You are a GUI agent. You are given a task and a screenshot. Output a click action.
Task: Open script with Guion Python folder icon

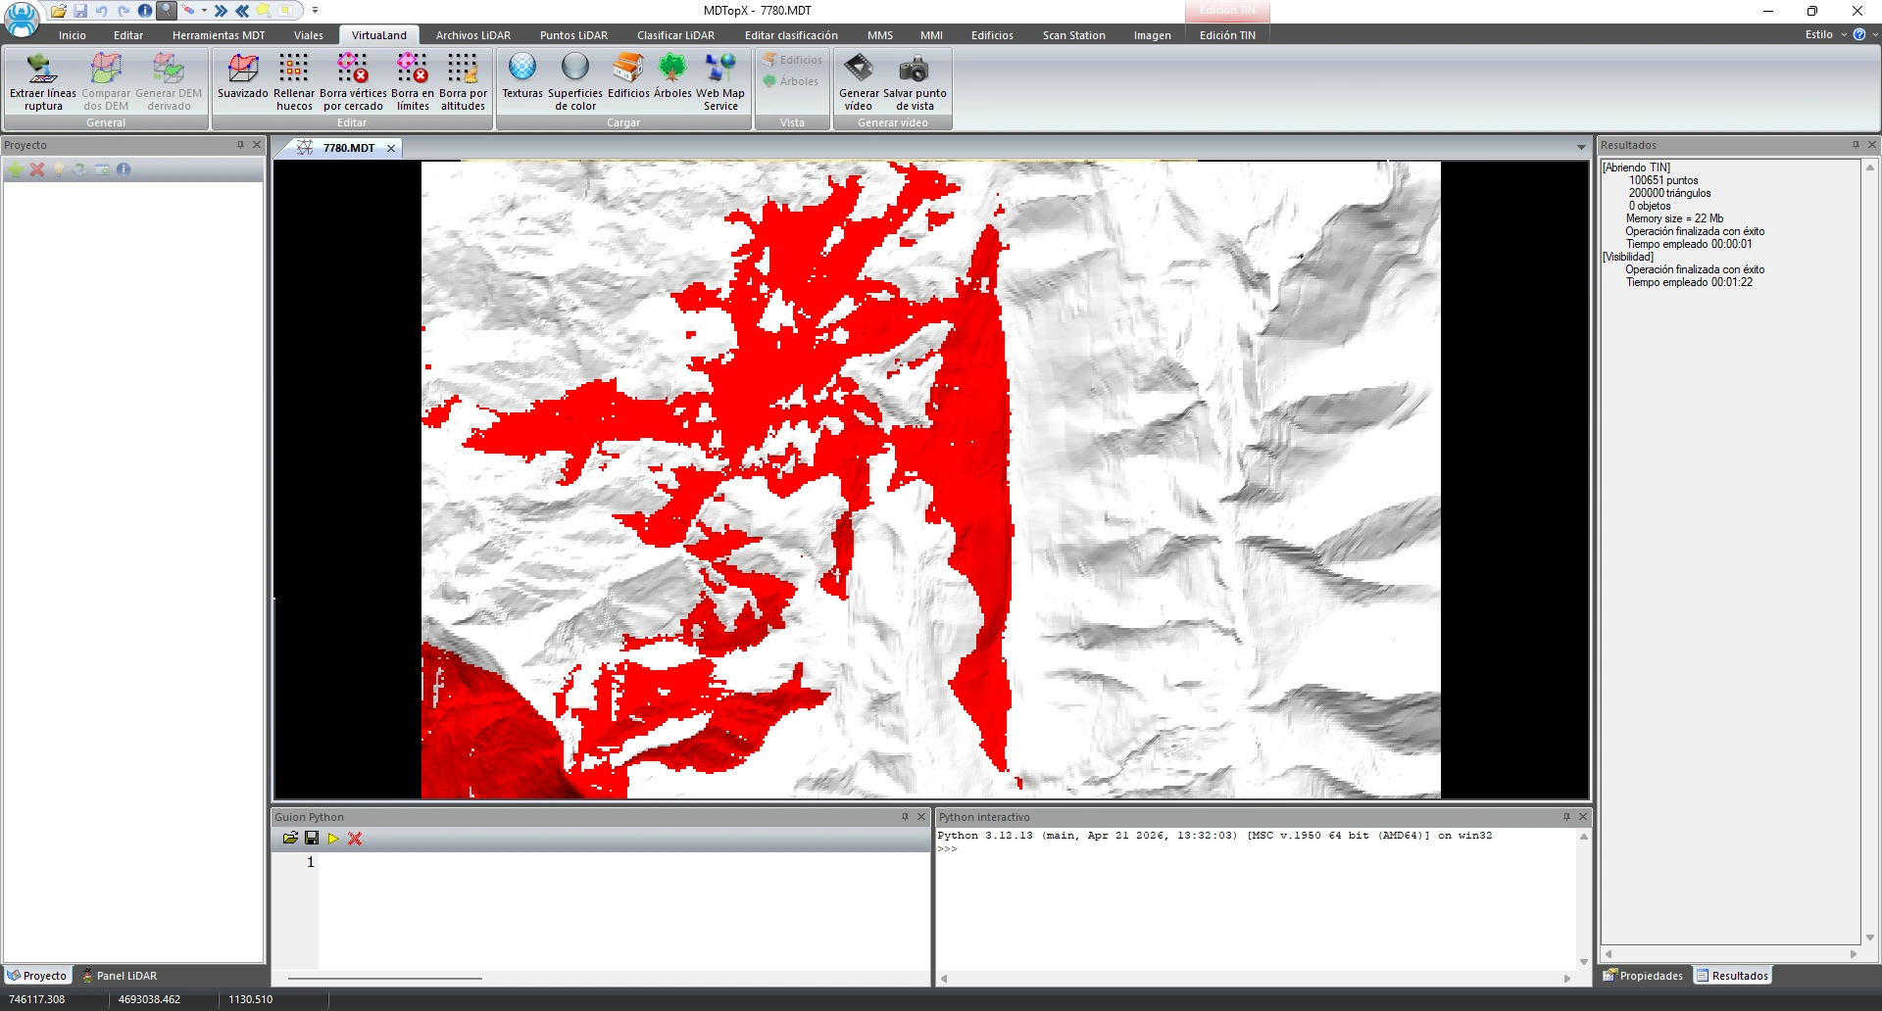290,838
